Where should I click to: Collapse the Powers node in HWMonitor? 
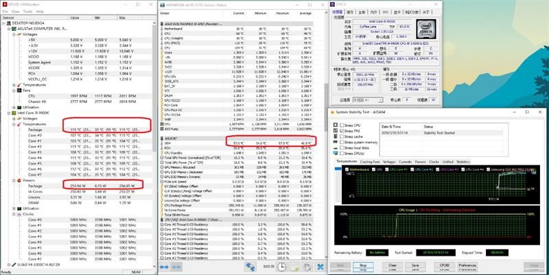[x=14, y=180]
